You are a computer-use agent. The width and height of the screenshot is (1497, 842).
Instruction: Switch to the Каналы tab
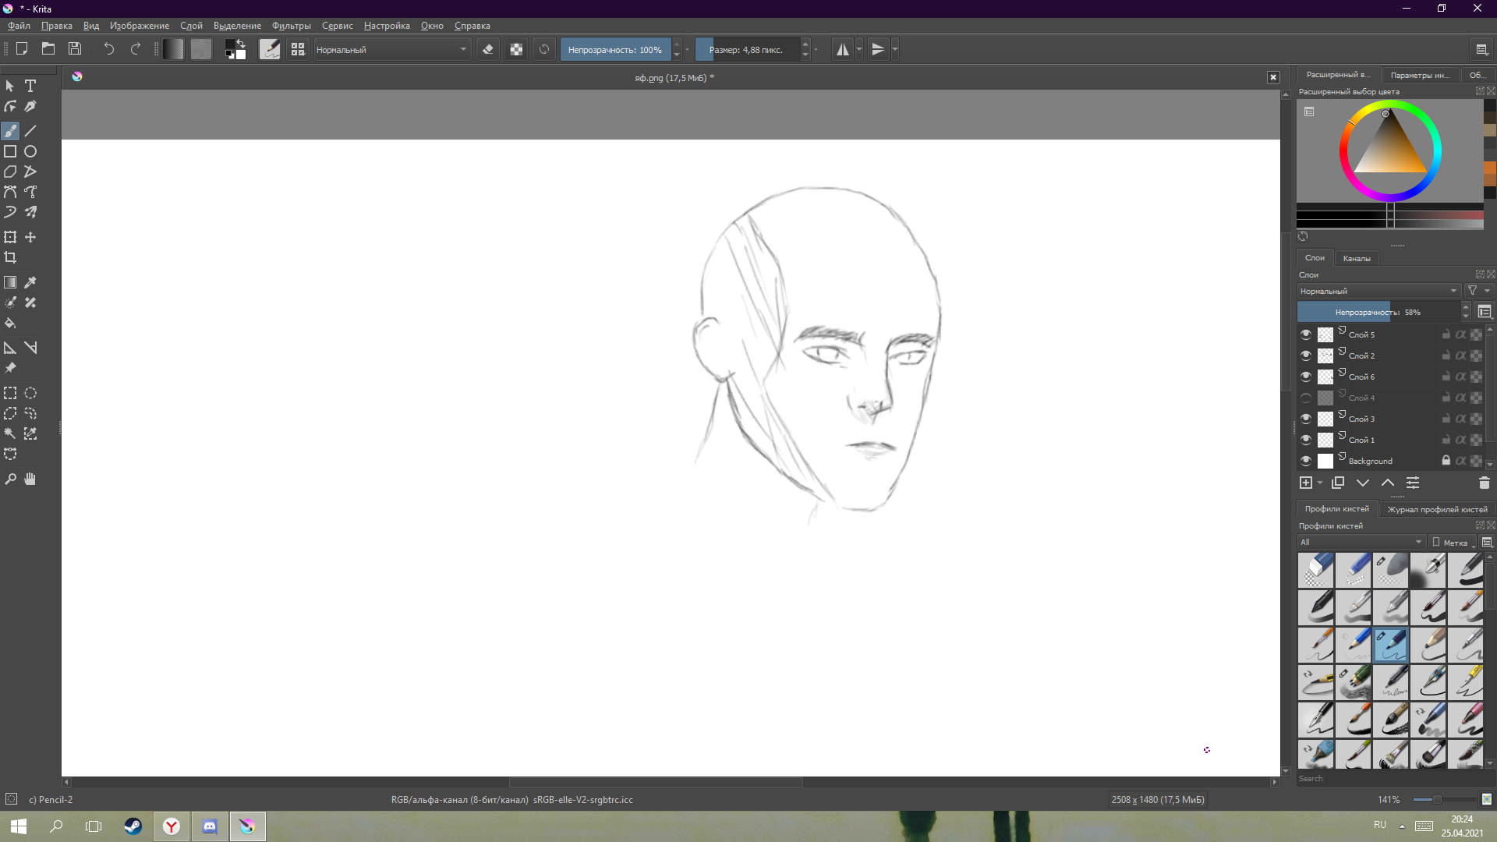tap(1356, 258)
